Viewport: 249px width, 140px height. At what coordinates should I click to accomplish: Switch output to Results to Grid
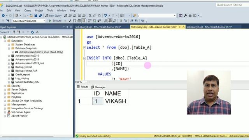110,21
